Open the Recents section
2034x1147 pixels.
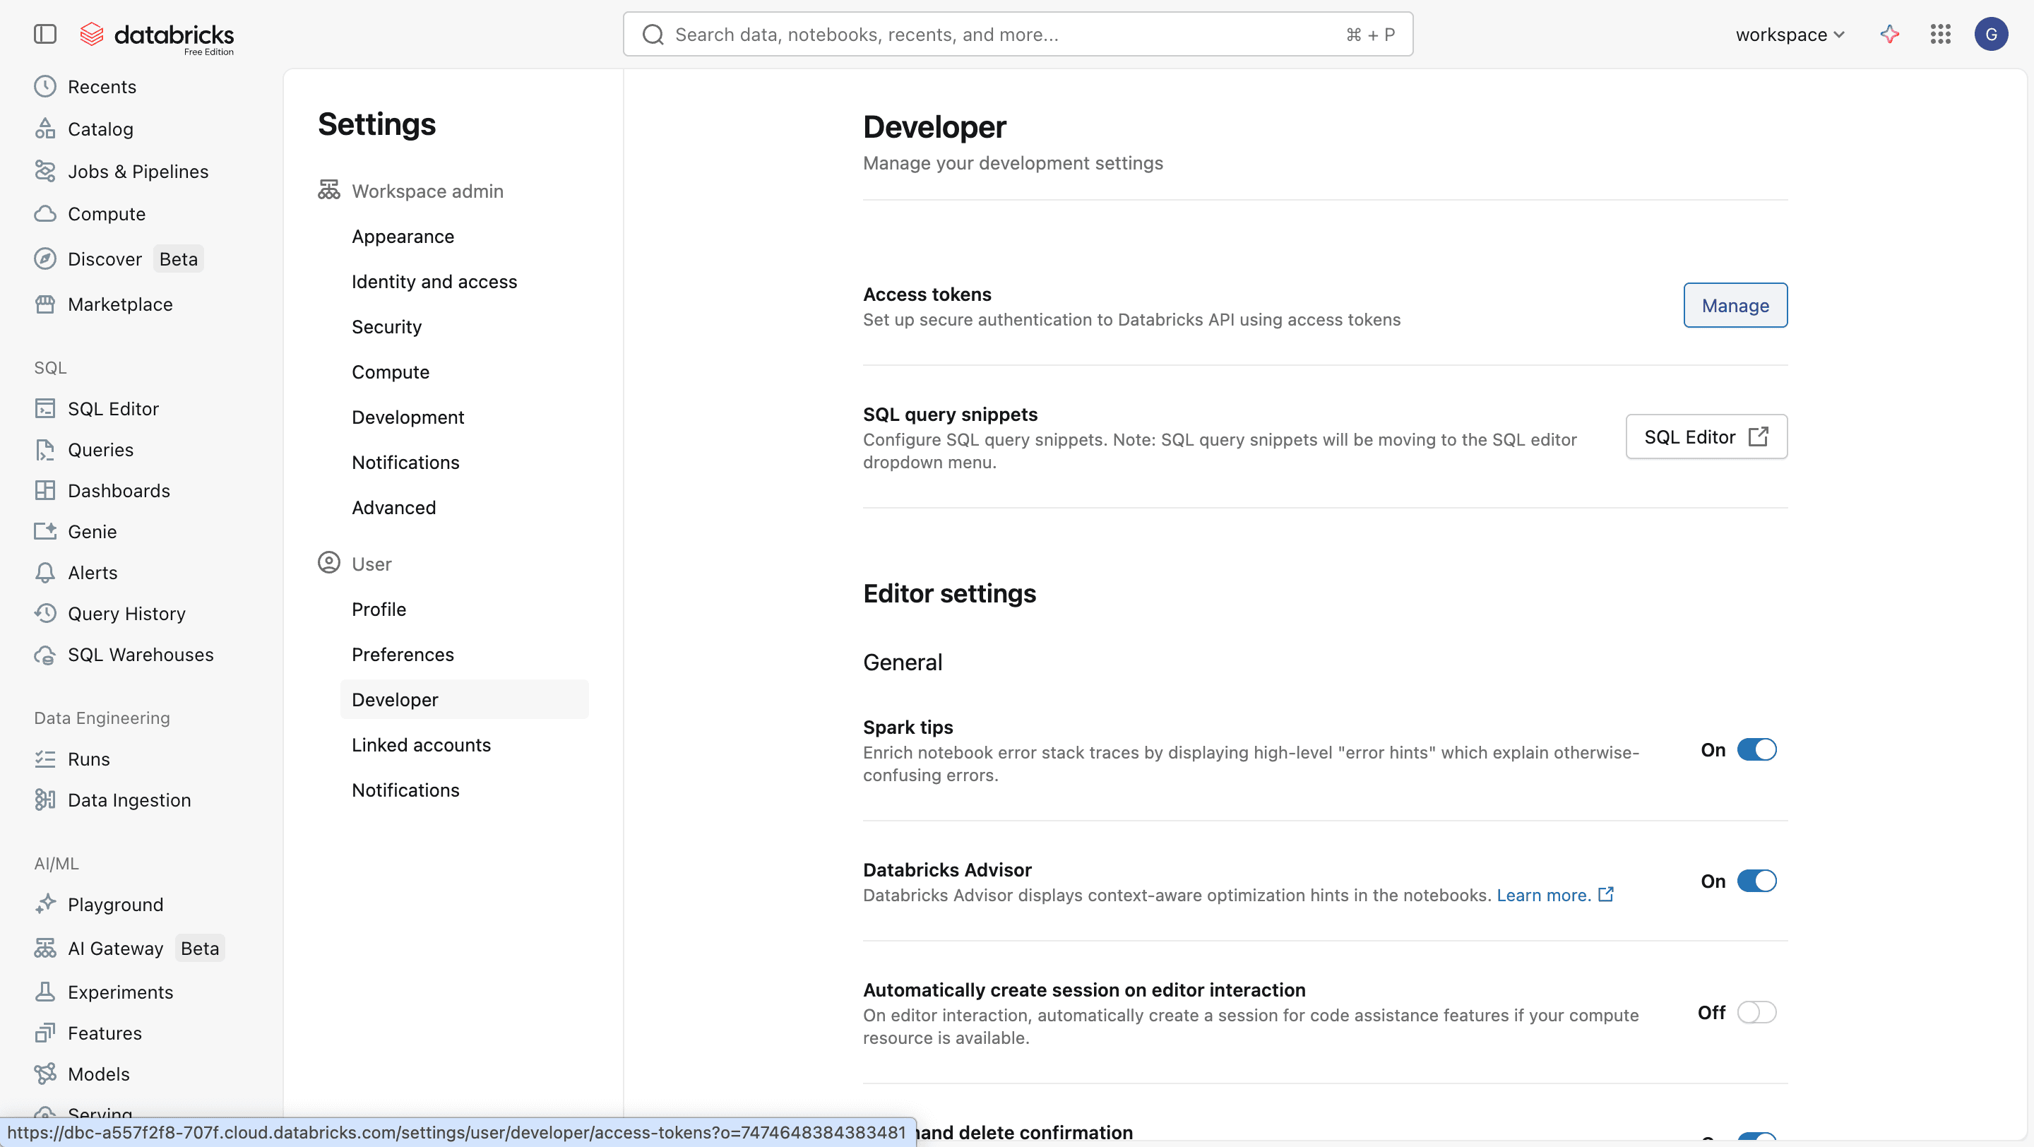click(102, 86)
